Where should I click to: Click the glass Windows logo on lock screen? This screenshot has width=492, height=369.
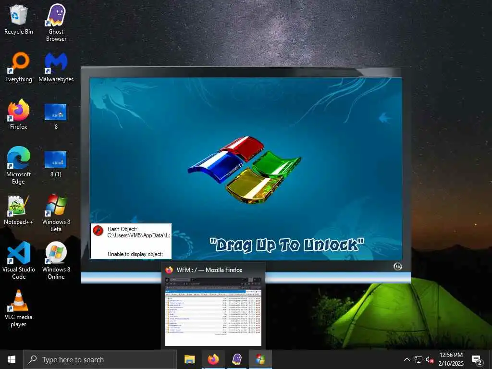click(x=244, y=170)
